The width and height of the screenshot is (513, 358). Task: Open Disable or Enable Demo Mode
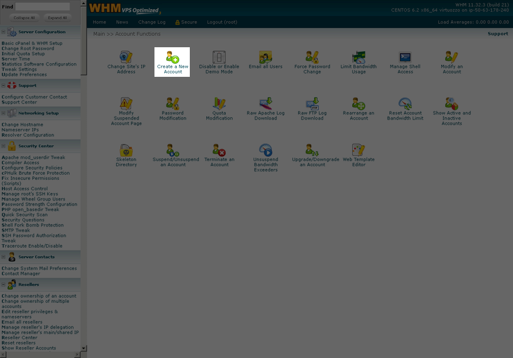[219, 63]
